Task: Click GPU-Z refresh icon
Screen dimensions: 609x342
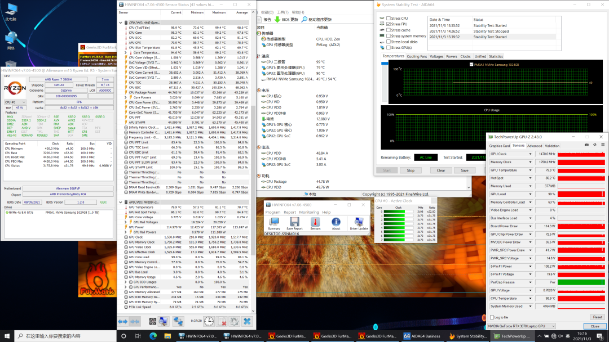Action: click(x=595, y=145)
